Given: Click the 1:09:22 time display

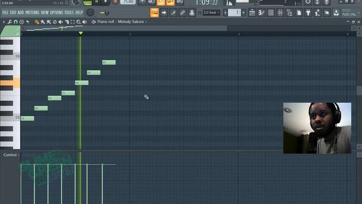Looking at the screenshot, I should coord(206,2).
